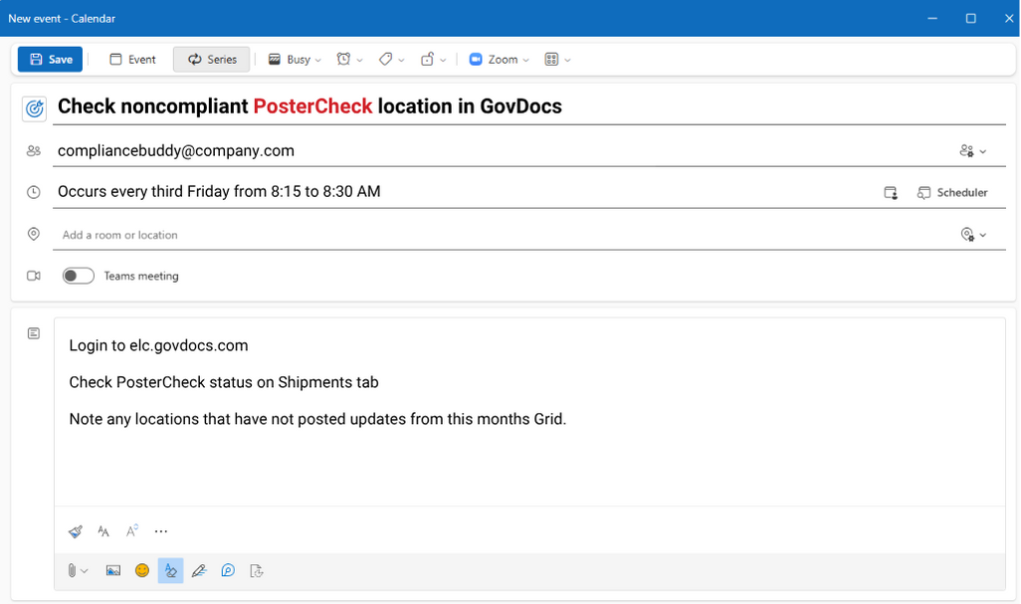
Task: Open more formatting options ellipsis
Action: (x=161, y=531)
